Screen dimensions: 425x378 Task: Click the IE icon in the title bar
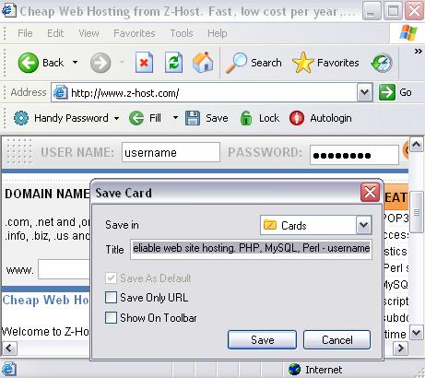pos(8,10)
